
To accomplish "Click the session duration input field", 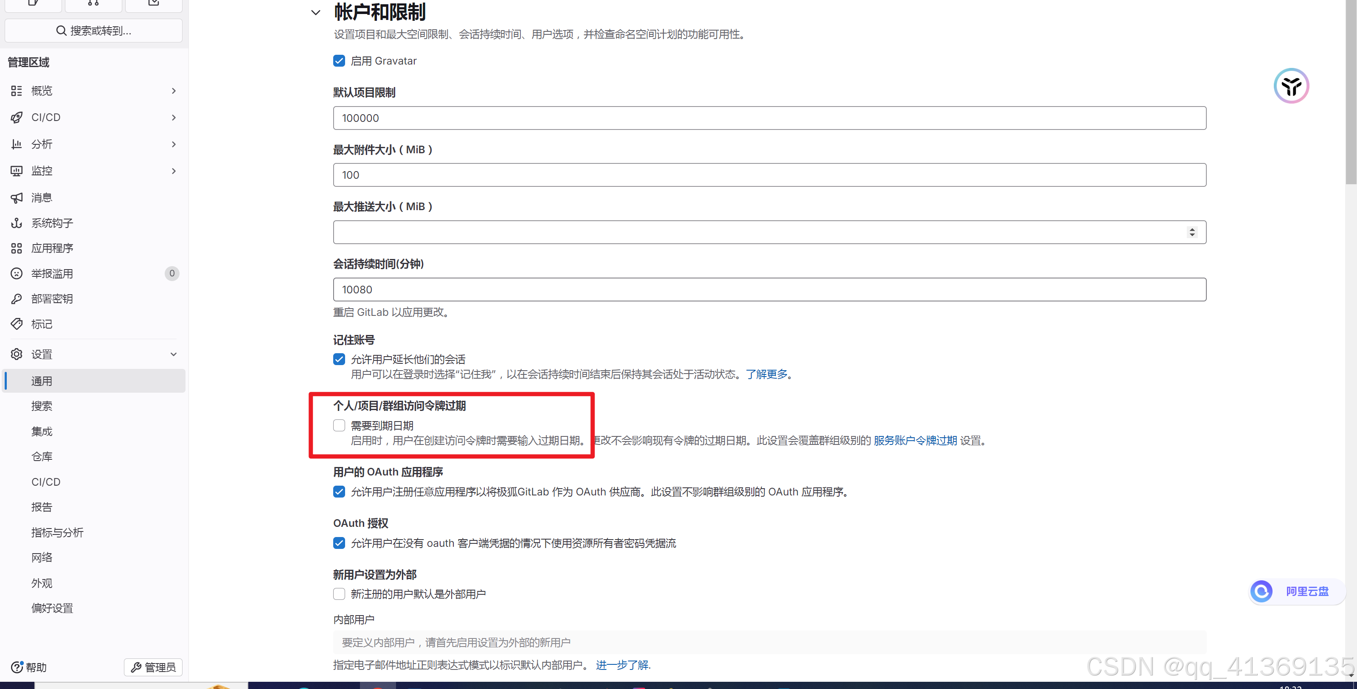I will (x=769, y=290).
